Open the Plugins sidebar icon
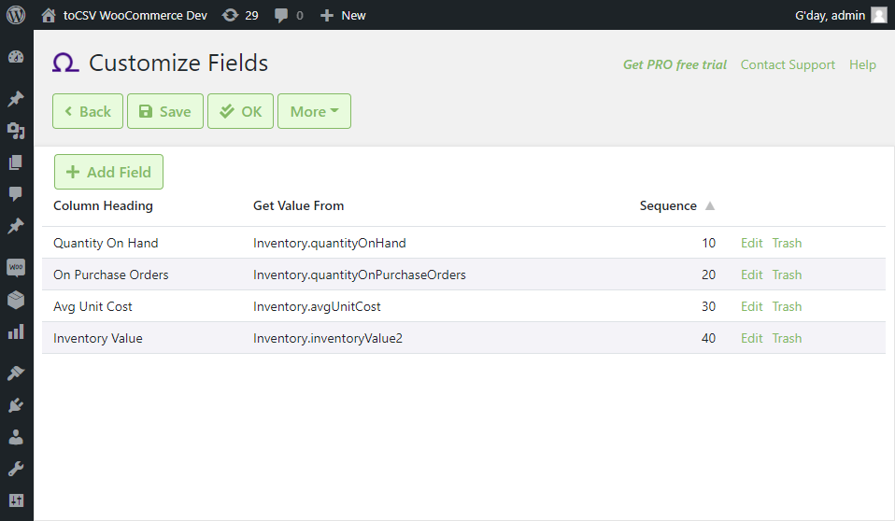This screenshot has height=521, width=895. pyautogui.click(x=16, y=405)
